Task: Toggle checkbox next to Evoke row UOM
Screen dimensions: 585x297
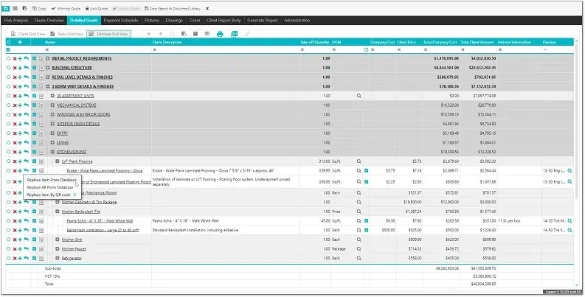Action: (x=367, y=171)
